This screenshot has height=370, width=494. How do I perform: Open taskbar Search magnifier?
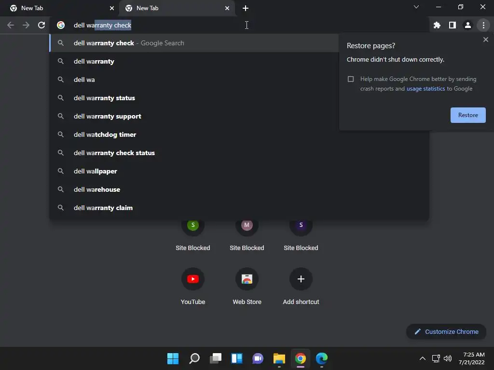tap(194, 358)
